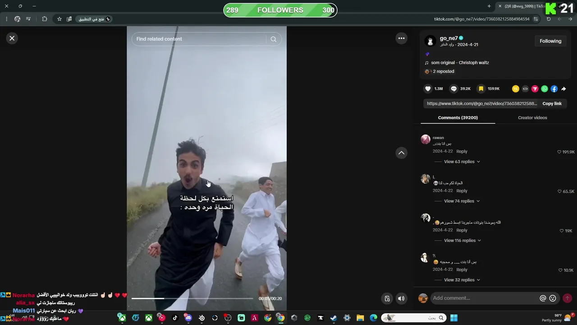Open the media control playlist icon
This screenshot has width=577, height=325.
[x=28, y=19]
